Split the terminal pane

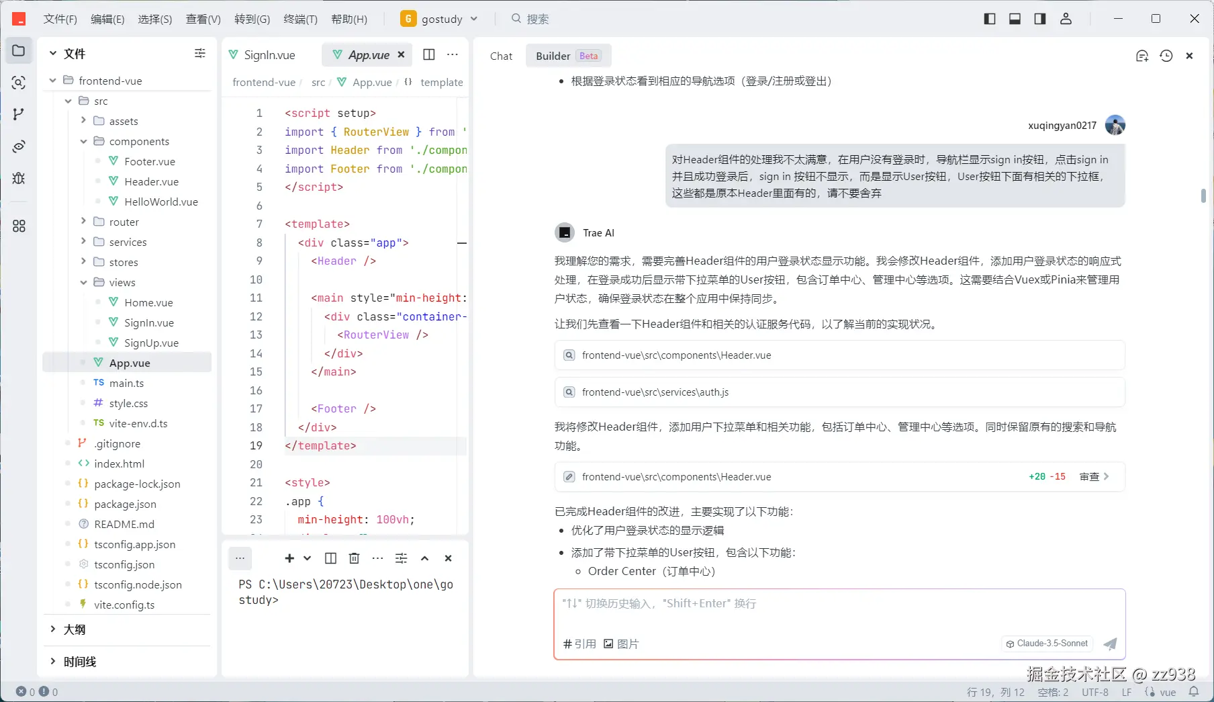click(330, 558)
